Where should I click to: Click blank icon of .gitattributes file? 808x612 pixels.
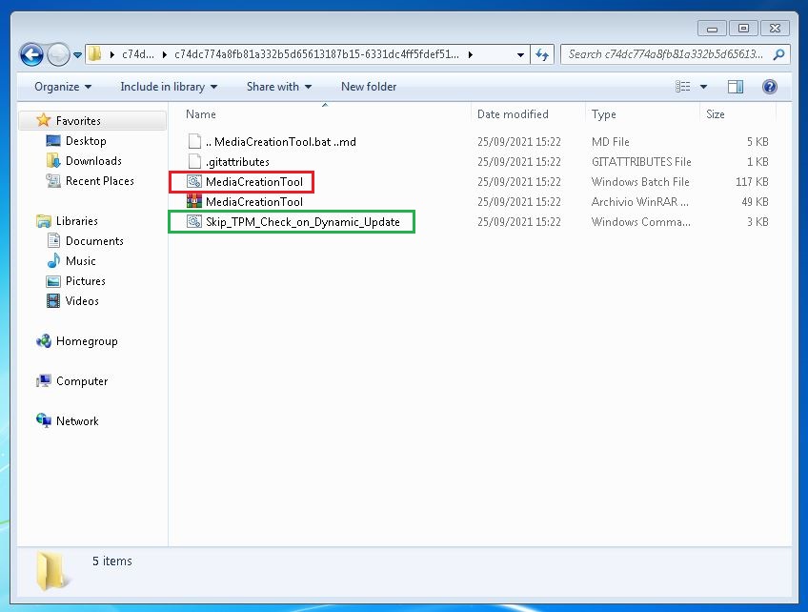coord(194,161)
